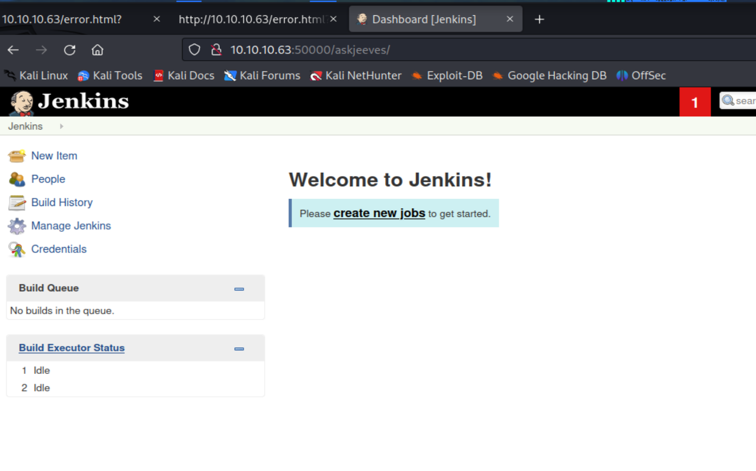
Task: Click the create new jobs link
Action: click(379, 213)
